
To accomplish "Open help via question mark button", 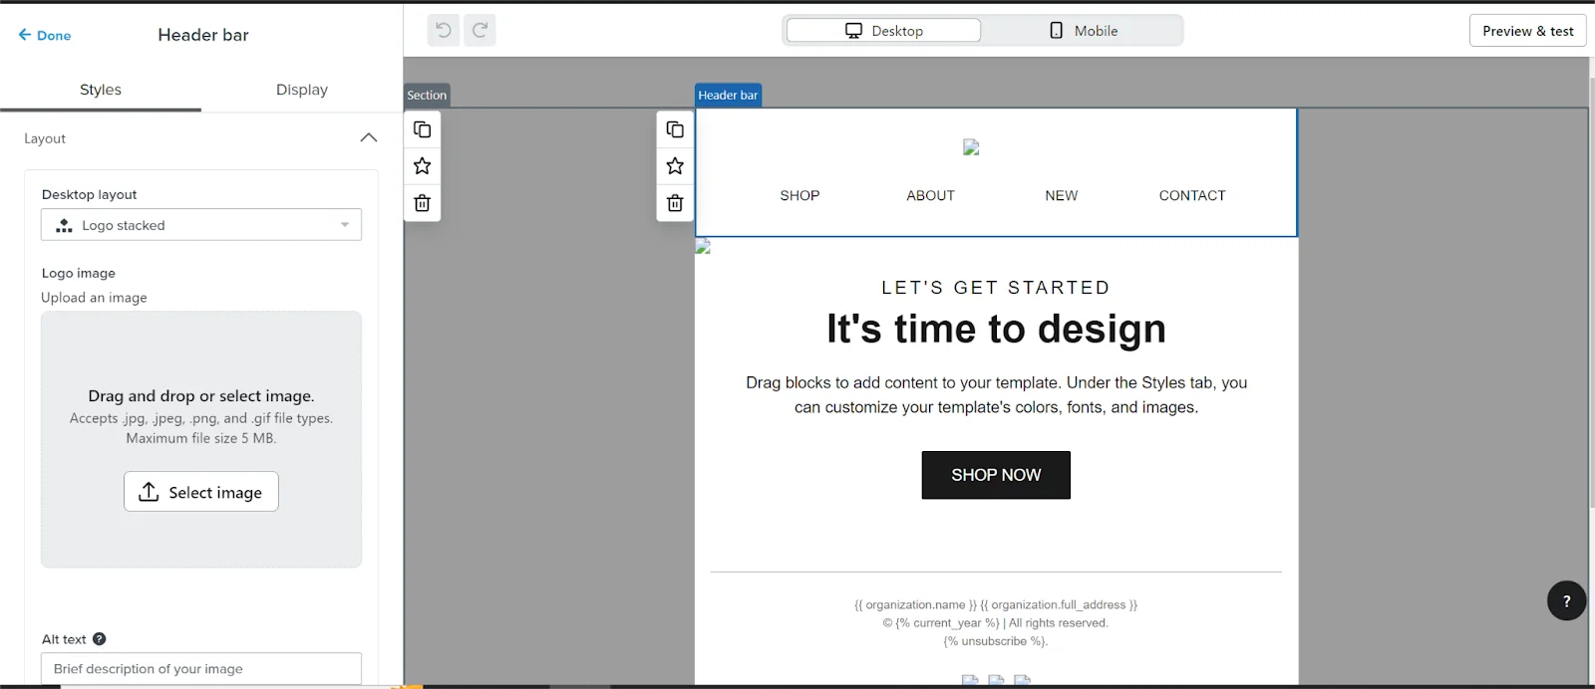I will click(1566, 600).
